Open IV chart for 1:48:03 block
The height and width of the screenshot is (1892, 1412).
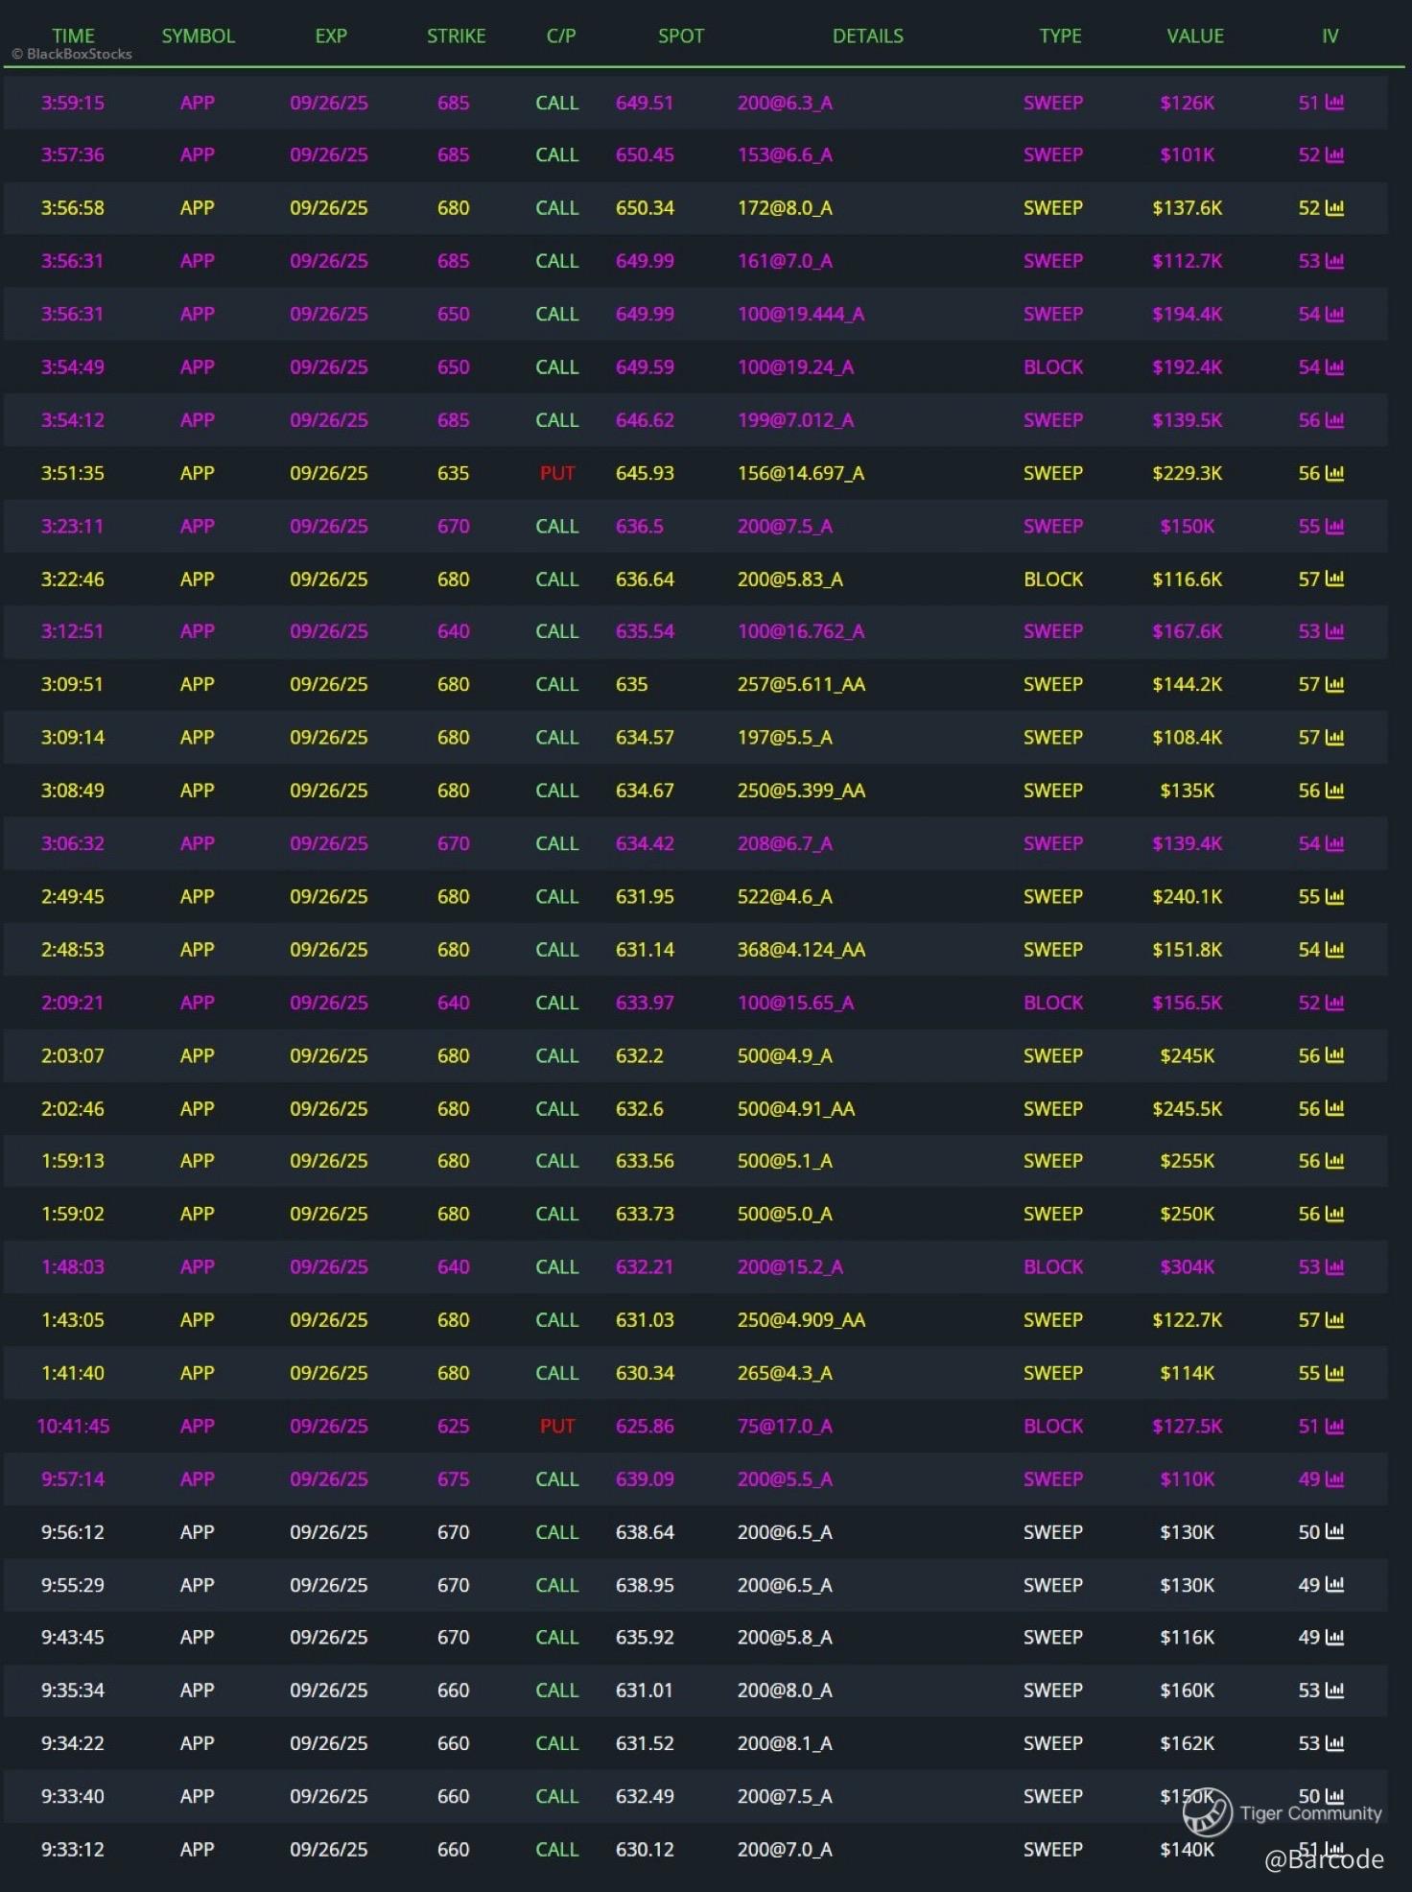1334,1266
